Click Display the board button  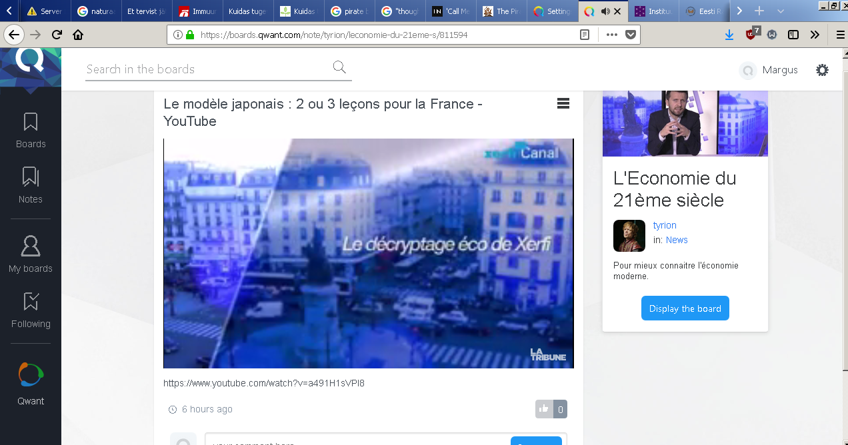tap(685, 308)
